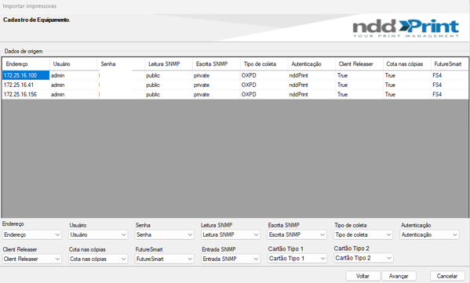This screenshot has width=470, height=283.
Task: Select OXPD cell in 172.25.16.41 row
Action: [x=264, y=85]
